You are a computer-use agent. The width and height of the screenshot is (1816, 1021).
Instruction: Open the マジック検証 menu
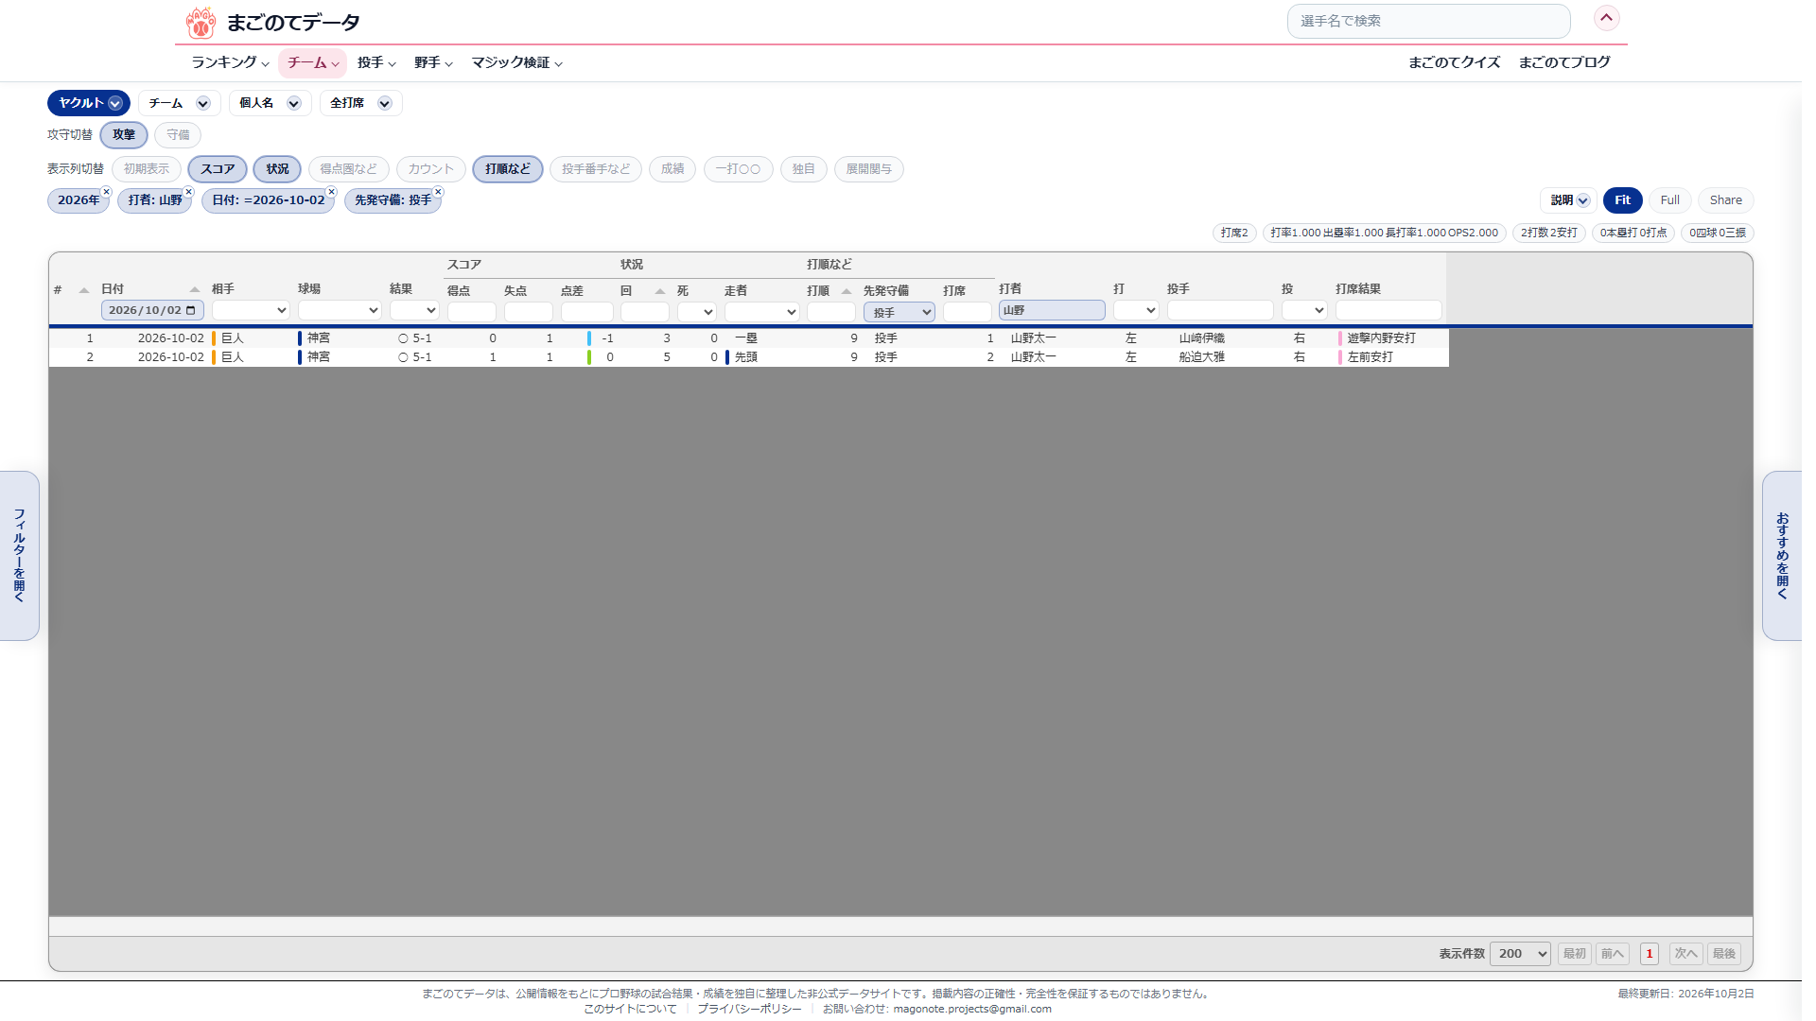point(517,62)
